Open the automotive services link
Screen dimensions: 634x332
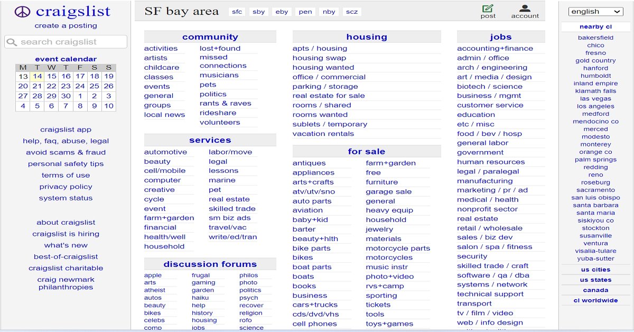coord(165,152)
